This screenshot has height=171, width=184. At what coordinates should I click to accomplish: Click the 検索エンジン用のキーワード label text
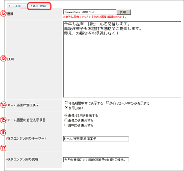27,138
